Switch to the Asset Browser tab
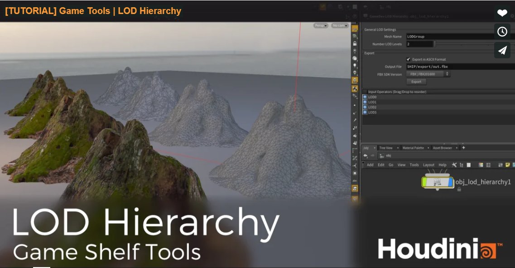Screen dimensions: 515x268 442,148
